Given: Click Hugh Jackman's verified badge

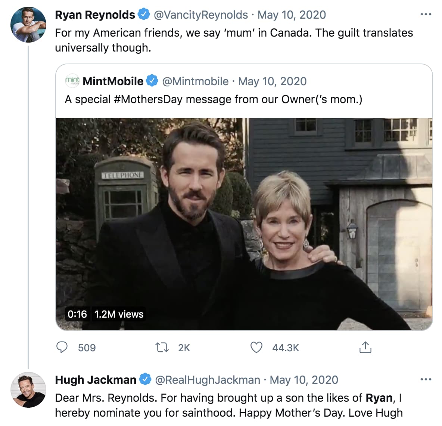Looking at the screenshot, I should [x=145, y=380].
